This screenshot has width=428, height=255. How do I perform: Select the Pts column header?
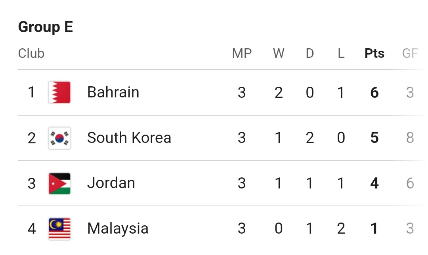374,53
